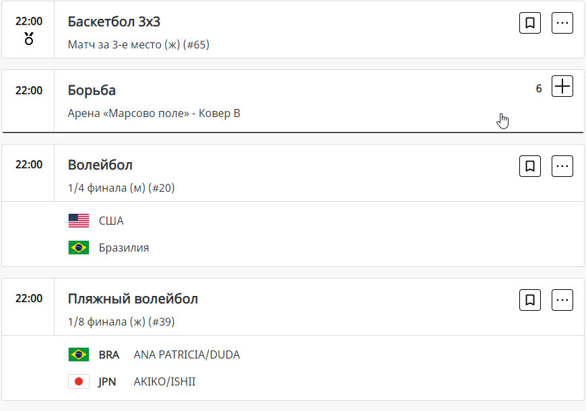The width and height of the screenshot is (586, 411).
Task: Bookmark the Волейбол quarterfinal match
Action: pyautogui.click(x=530, y=165)
